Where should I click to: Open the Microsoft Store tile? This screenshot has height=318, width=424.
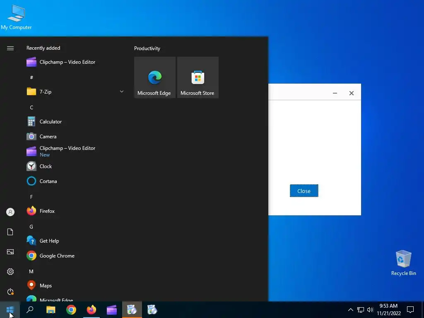point(198,77)
